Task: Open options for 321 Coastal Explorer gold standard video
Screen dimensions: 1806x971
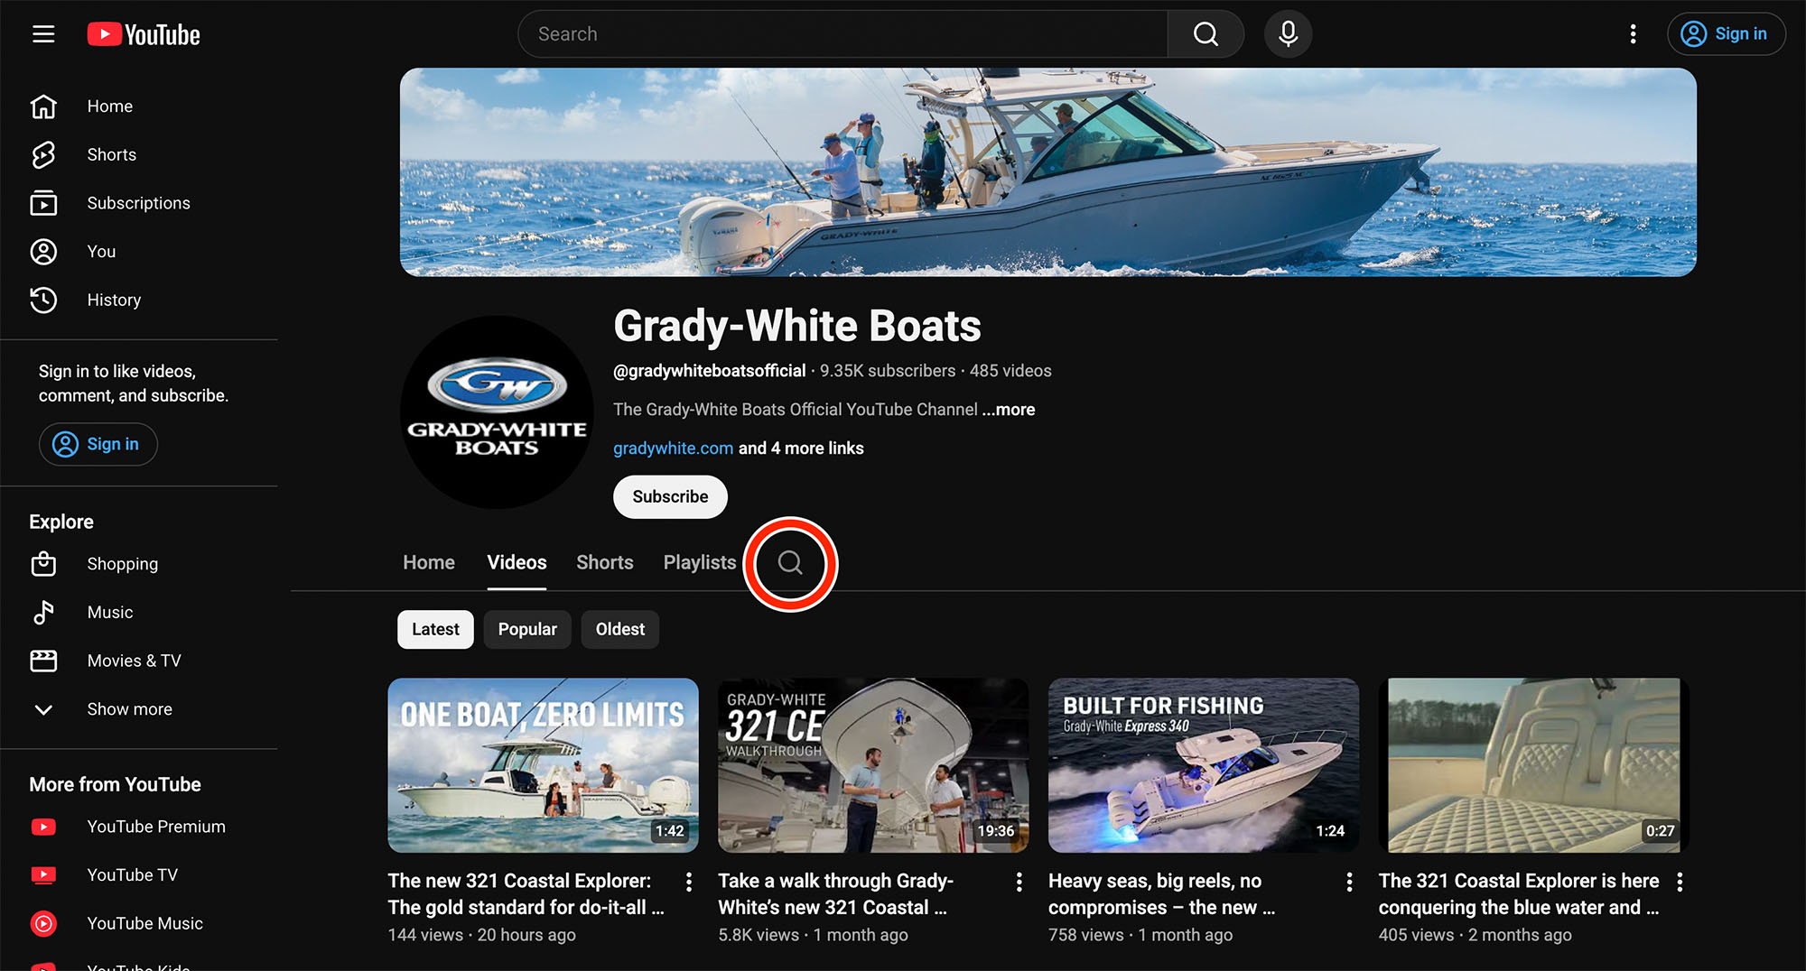Action: tap(689, 883)
